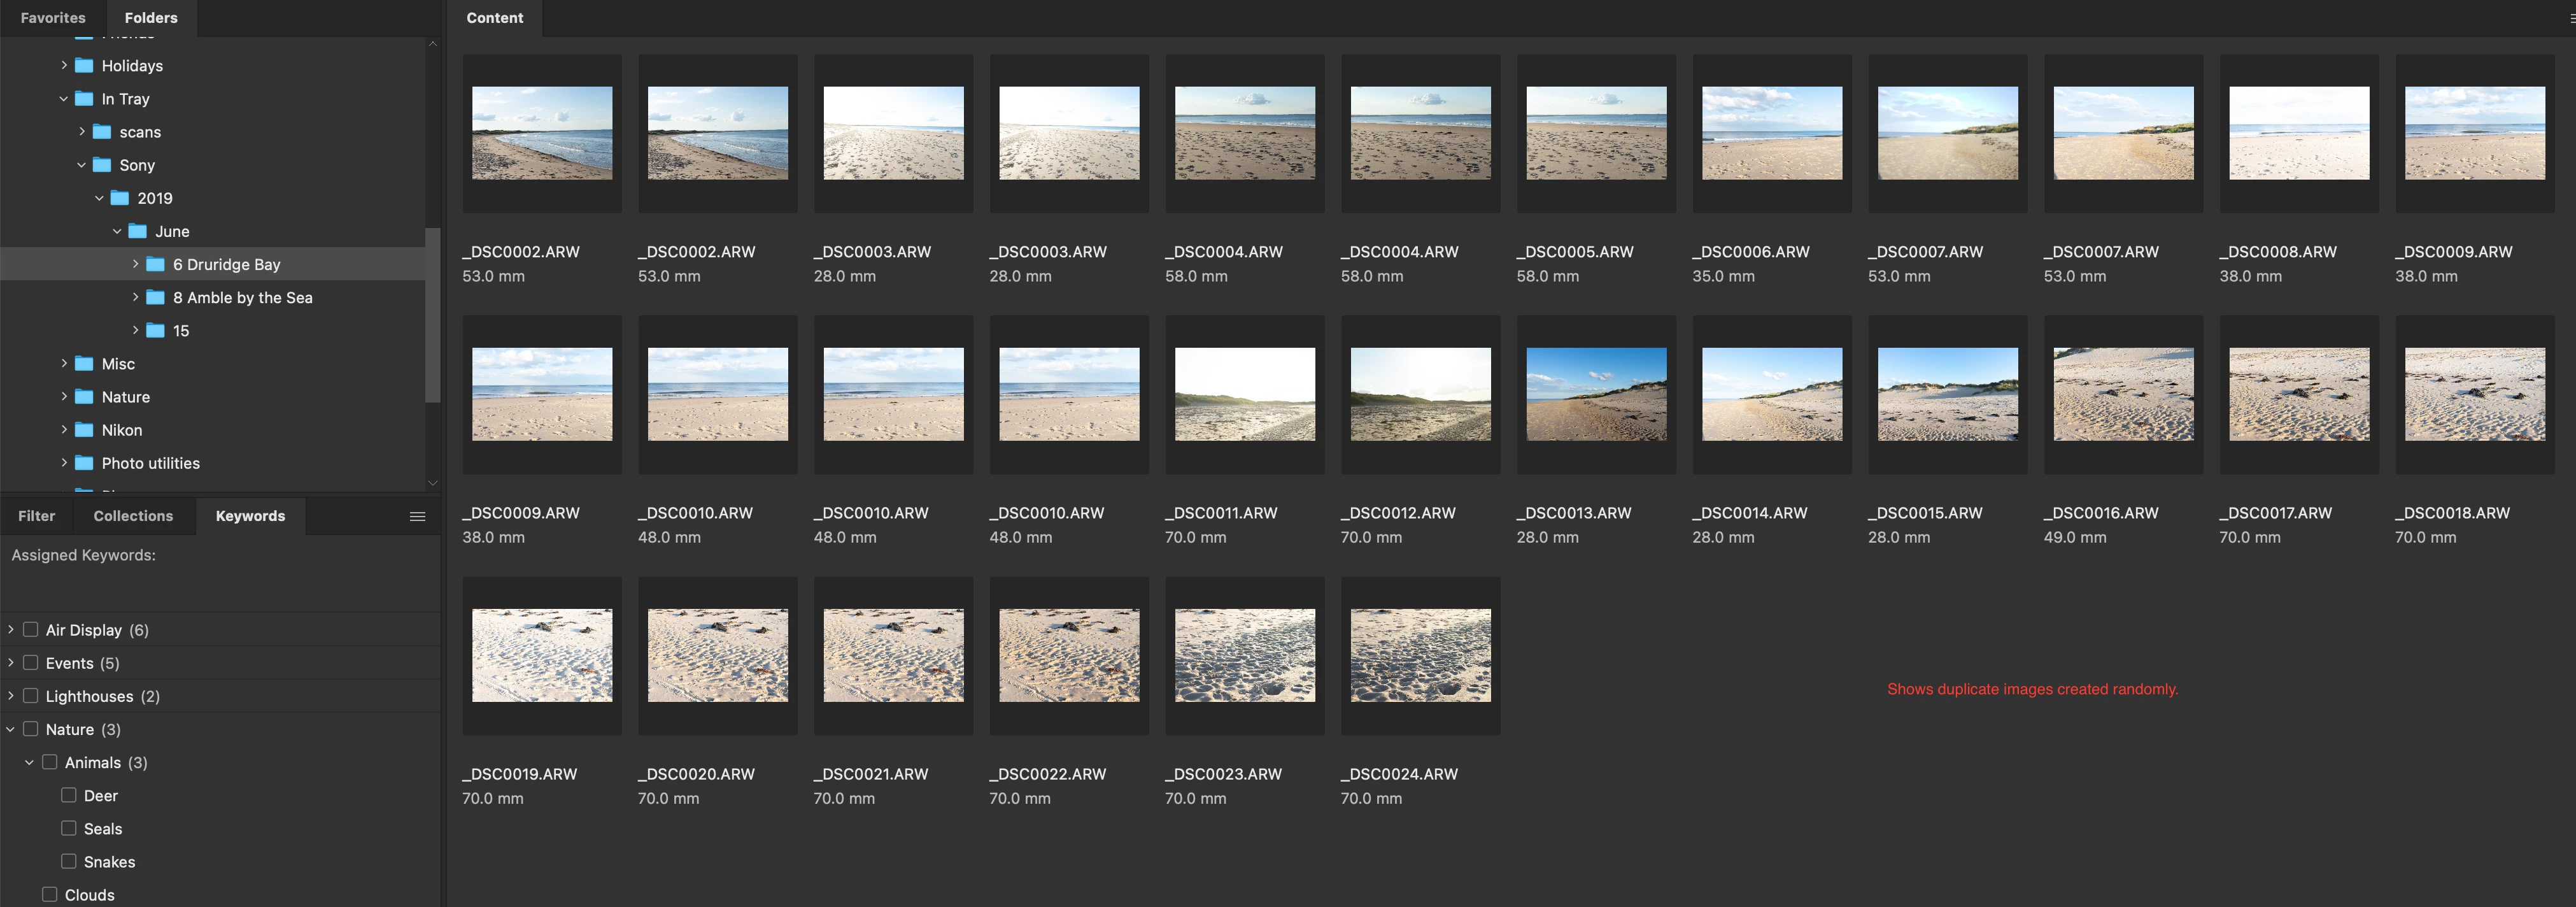The image size is (2576, 907).
Task: Click the folder icon labeled 15
Action: click(x=155, y=331)
